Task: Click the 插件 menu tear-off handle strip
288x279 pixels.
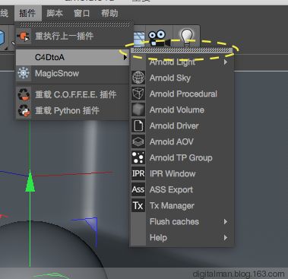Action: (x=74, y=24)
